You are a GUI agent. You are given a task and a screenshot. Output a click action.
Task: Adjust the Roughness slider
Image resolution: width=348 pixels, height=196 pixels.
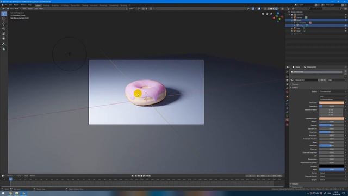(332, 132)
